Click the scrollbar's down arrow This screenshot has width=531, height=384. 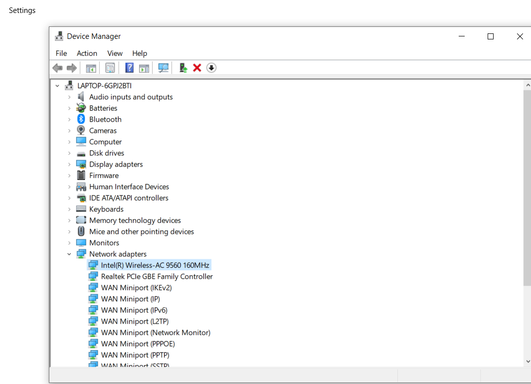528,361
